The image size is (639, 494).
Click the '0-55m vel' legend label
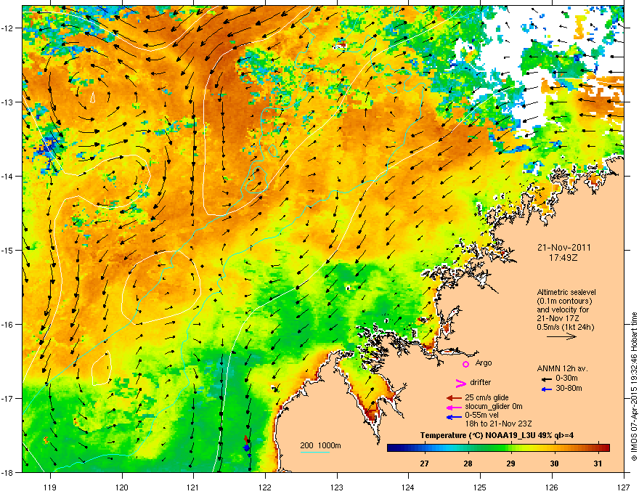tap(481, 415)
